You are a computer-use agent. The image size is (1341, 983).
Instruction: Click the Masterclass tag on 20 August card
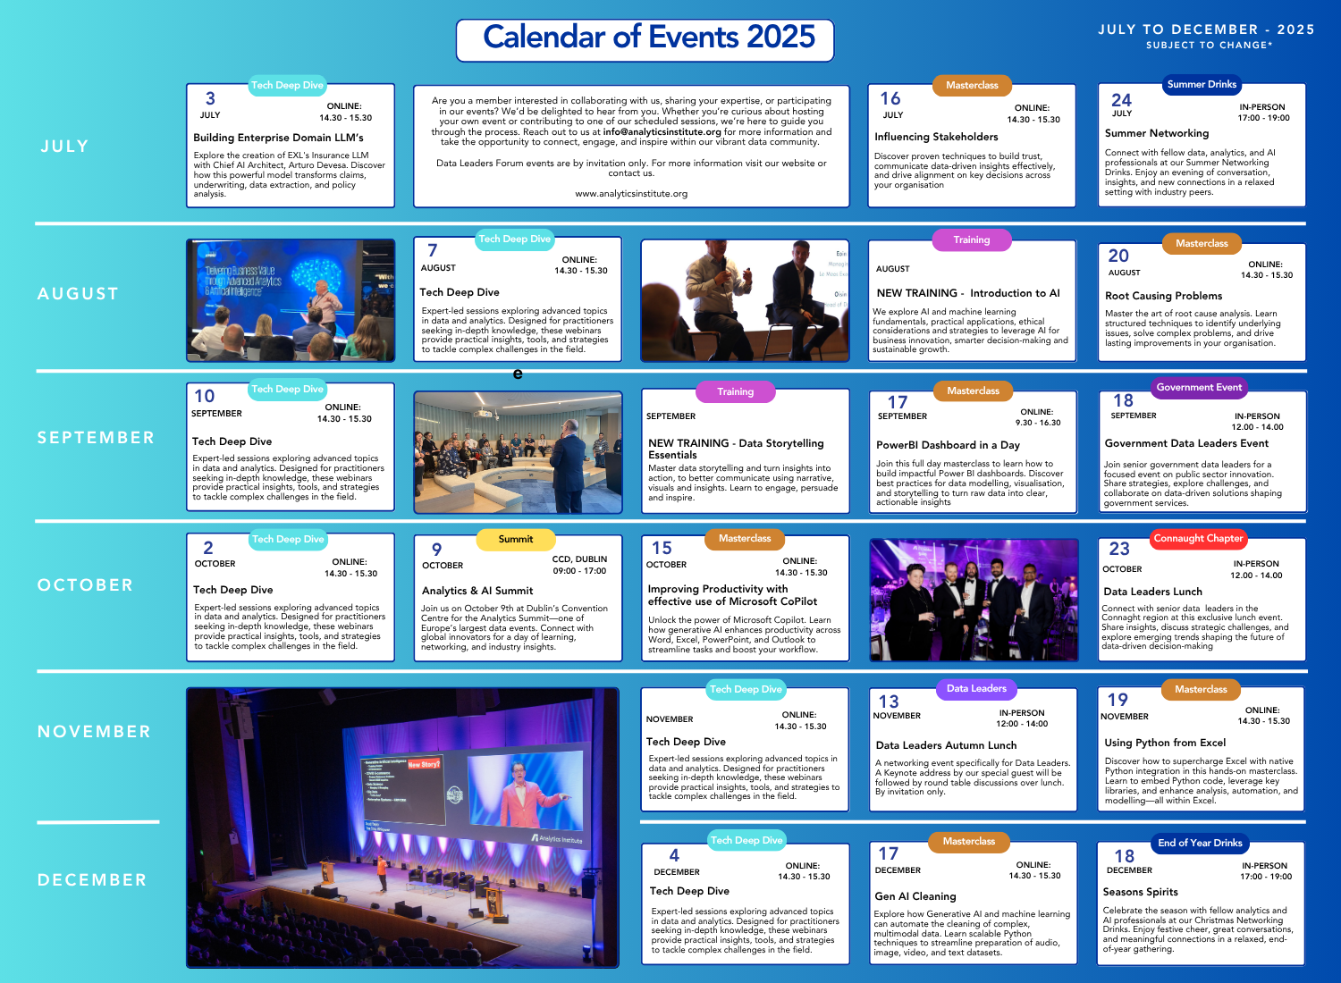click(1202, 243)
